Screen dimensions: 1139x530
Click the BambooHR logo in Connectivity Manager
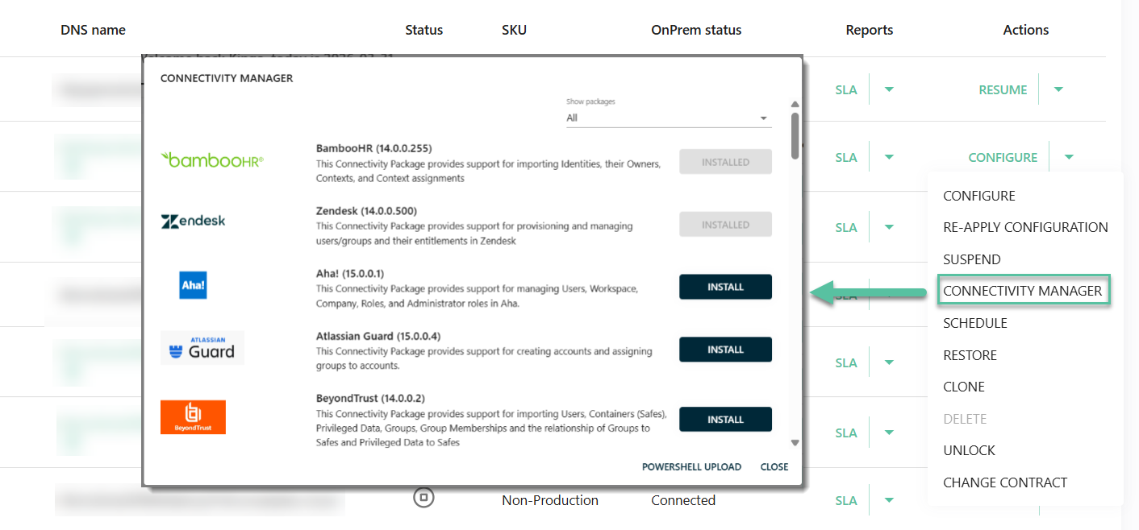[x=212, y=159]
